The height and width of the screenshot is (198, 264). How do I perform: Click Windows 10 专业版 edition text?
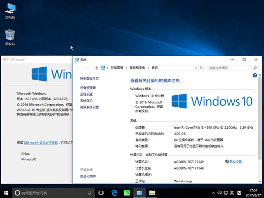click(x=149, y=96)
